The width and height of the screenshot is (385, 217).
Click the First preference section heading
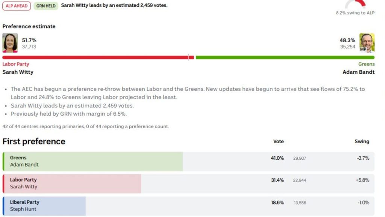(x=34, y=141)
